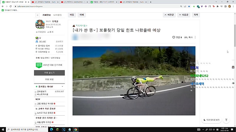
Task: Open Chrome extensions puzzle icon
Action: pyautogui.click(x=217, y=6)
